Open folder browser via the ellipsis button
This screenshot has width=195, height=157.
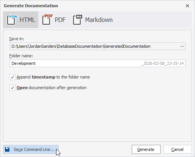click(182, 46)
